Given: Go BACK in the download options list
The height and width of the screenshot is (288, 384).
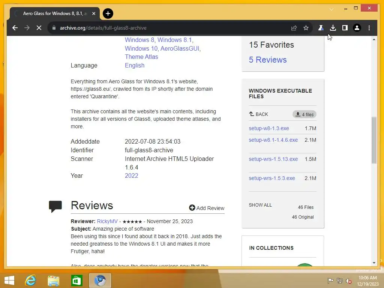Looking at the screenshot, I should tap(259, 114).
